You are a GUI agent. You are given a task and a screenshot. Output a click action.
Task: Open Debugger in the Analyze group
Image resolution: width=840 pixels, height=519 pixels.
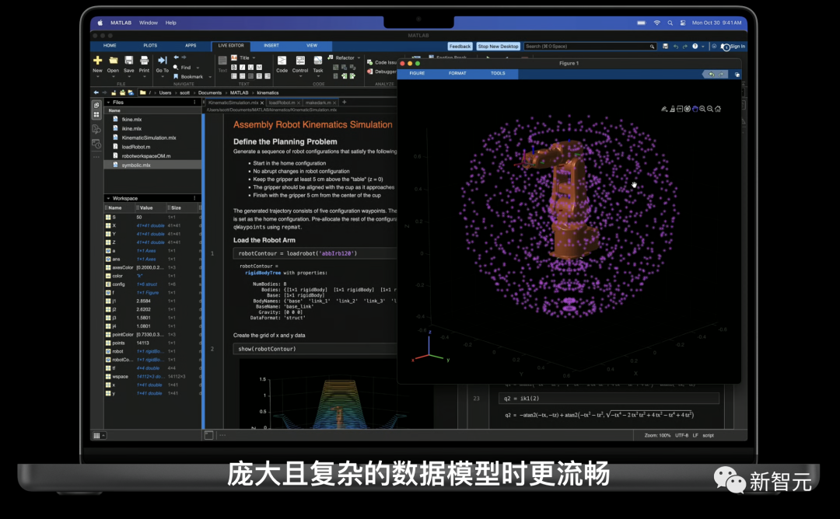tap(381, 71)
